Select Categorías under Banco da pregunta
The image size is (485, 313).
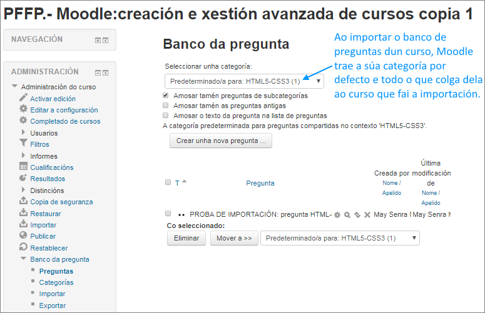(56, 282)
